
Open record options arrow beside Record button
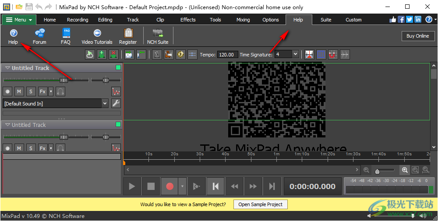(x=182, y=186)
